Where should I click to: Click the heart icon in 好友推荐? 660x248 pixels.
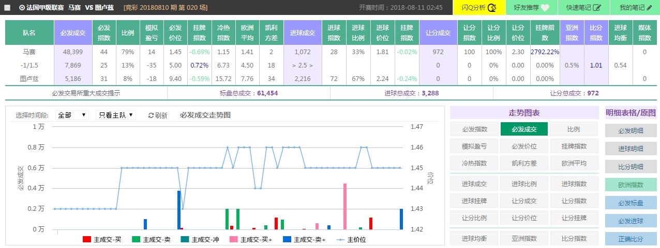click(x=545, y=8)
